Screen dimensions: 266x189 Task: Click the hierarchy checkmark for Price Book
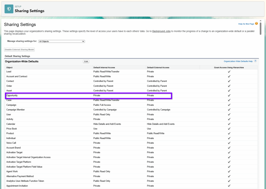point(229,129)
